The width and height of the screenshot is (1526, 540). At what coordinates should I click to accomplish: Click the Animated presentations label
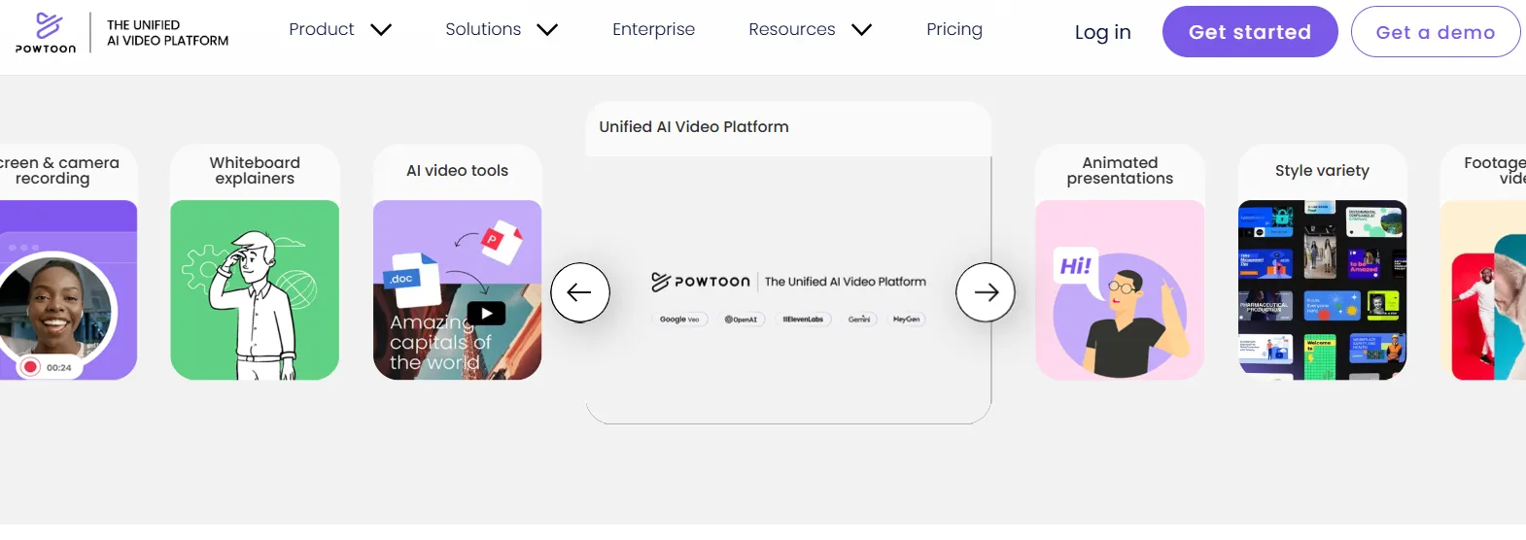click(1120, 171)
